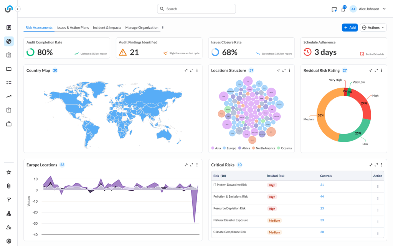This screenshot has height=246, width=393.
Task: Toggle the Europe legend item
Action: pos(229,148)
